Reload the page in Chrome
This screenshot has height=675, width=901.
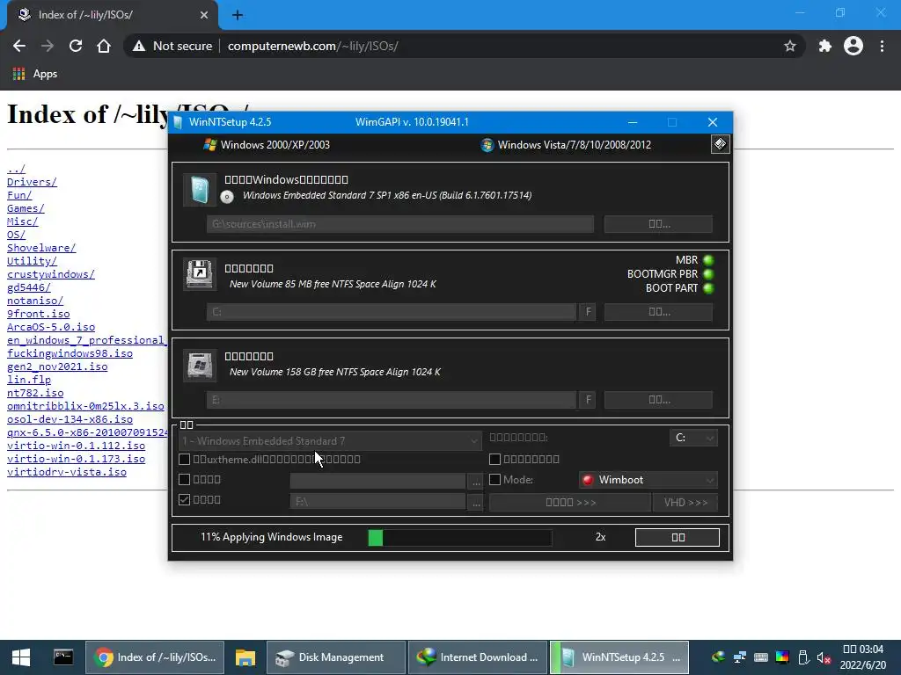pos(76,46)
